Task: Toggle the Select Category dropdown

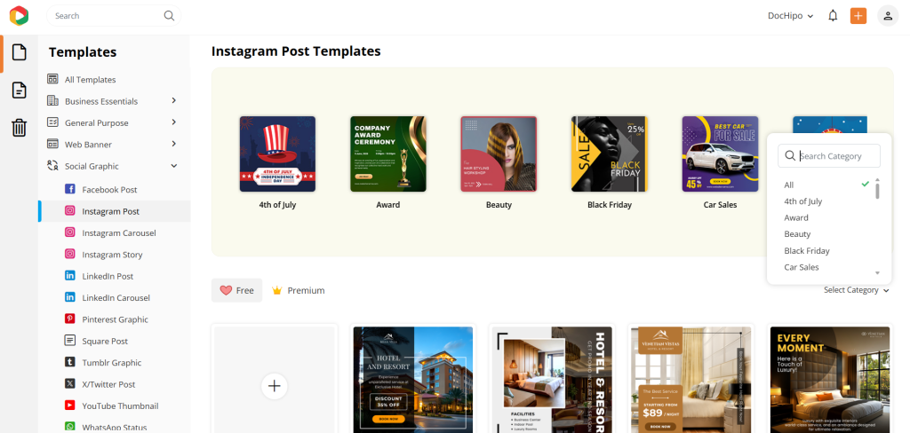Action: (x=856, y=290)
